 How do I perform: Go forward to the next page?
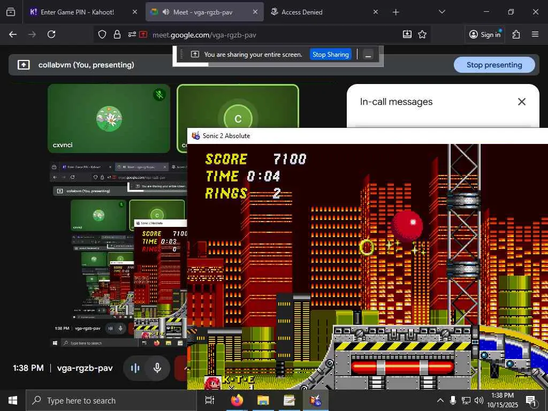tap(32, 34)
